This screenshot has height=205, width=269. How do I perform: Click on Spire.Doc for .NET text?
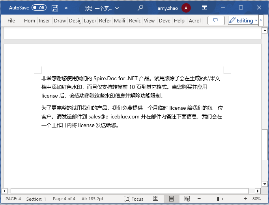pyautogui.click(x=116, y=79)
